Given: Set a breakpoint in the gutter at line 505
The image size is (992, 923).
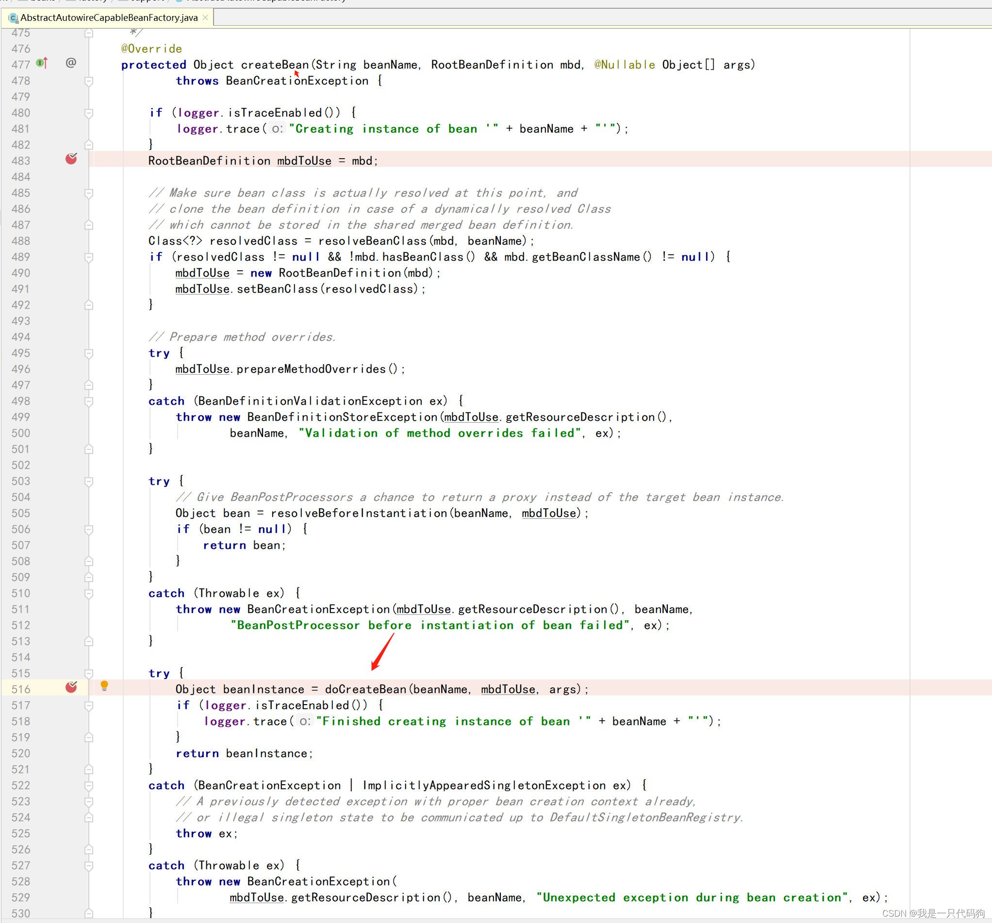Looking at the screenshot, I should pos(71,513).
